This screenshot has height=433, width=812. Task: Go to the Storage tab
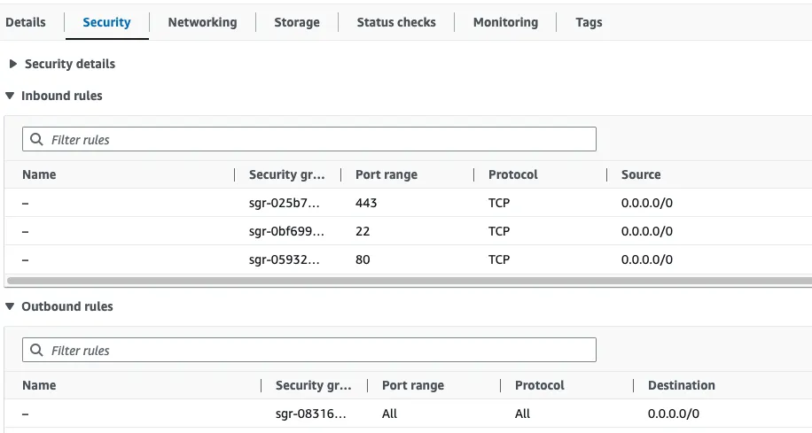click(296, 22)
